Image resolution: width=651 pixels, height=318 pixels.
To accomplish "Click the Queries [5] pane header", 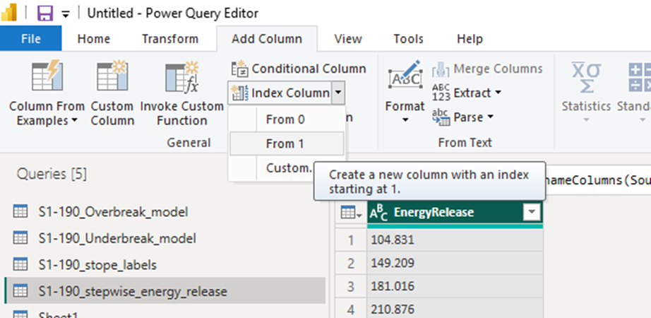I will [52, 174].
